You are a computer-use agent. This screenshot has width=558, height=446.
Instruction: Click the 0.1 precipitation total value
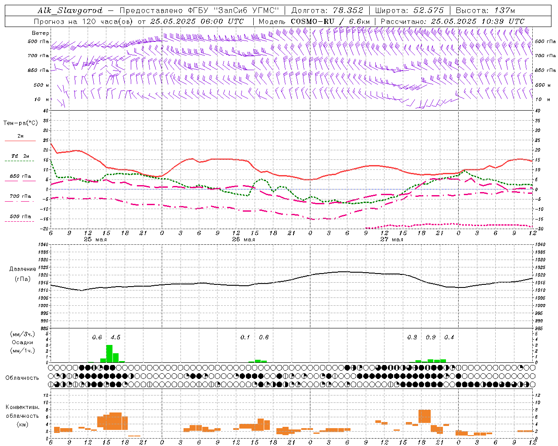(245, 337)
